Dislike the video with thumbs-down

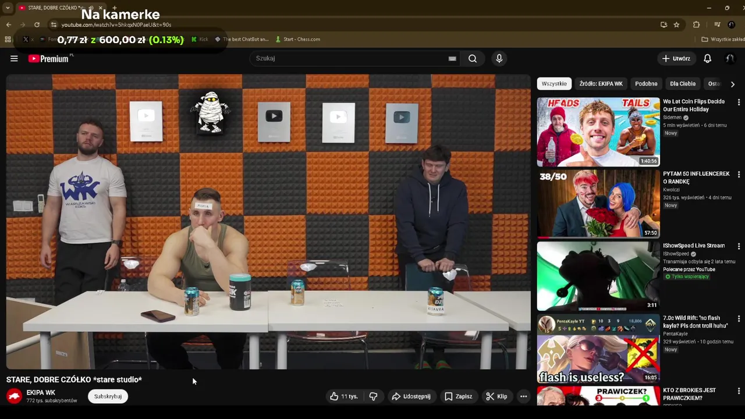tap(373, 396)
